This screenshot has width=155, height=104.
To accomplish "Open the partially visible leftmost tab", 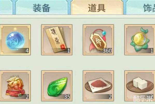I will pos(6,7).
